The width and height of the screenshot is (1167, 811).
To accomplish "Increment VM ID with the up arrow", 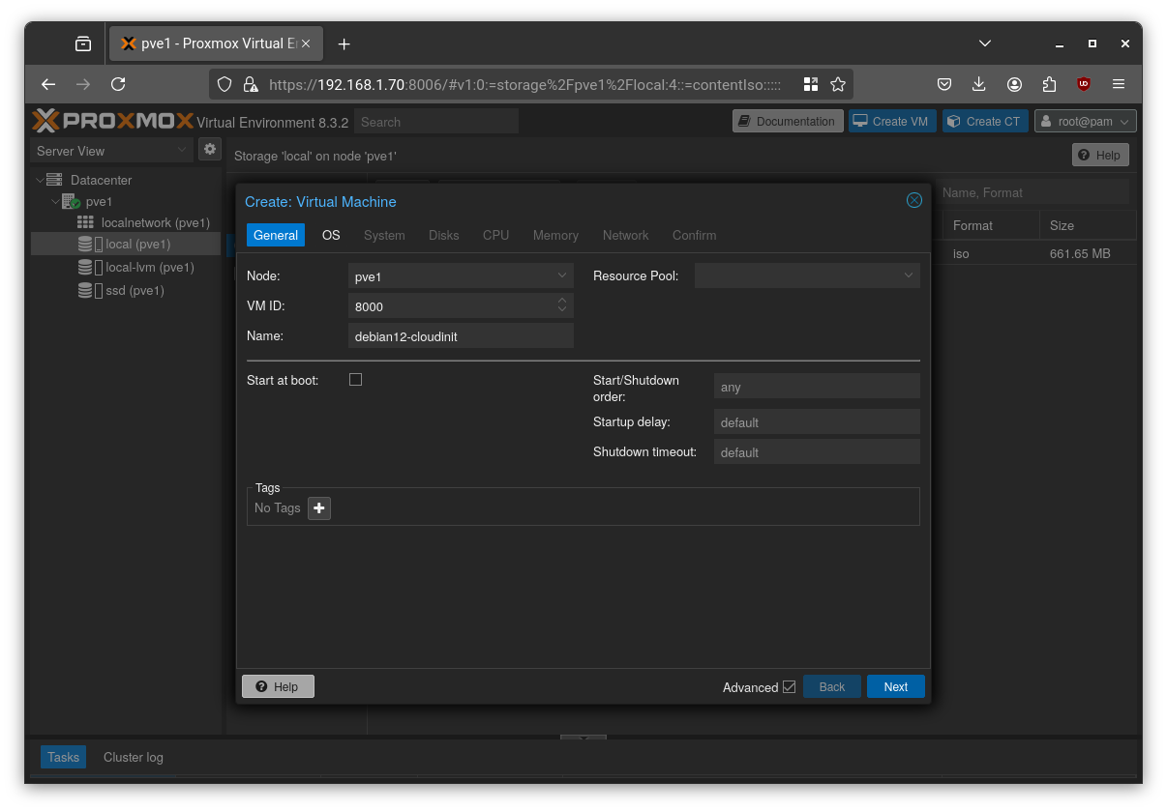I will (x=562, y=301).
